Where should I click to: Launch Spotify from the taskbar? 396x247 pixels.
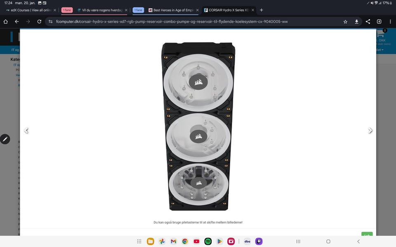[208, 242]
